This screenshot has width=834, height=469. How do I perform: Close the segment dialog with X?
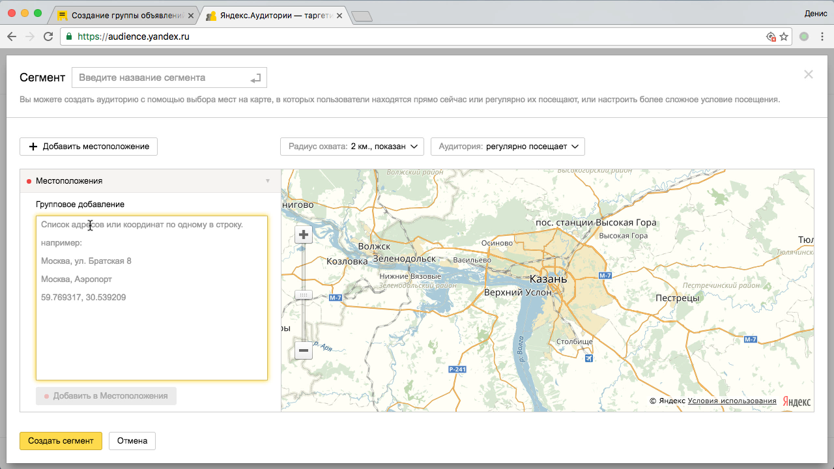pyautogui.click(x=809, y=74)
